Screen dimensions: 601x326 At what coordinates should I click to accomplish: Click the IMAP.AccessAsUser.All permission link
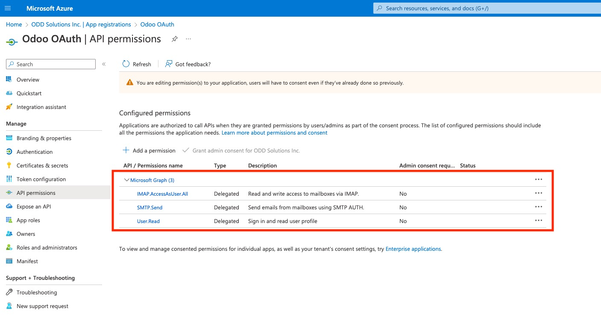(162, 194)
